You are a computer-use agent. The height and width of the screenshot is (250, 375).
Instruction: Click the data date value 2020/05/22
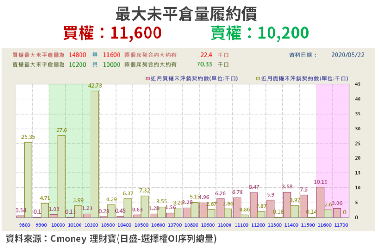(348, 55)
